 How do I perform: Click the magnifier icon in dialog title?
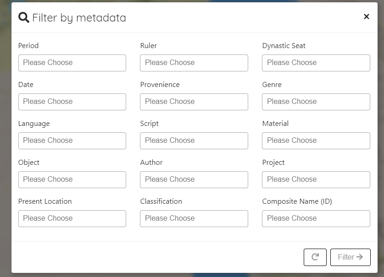pos(23,17)
